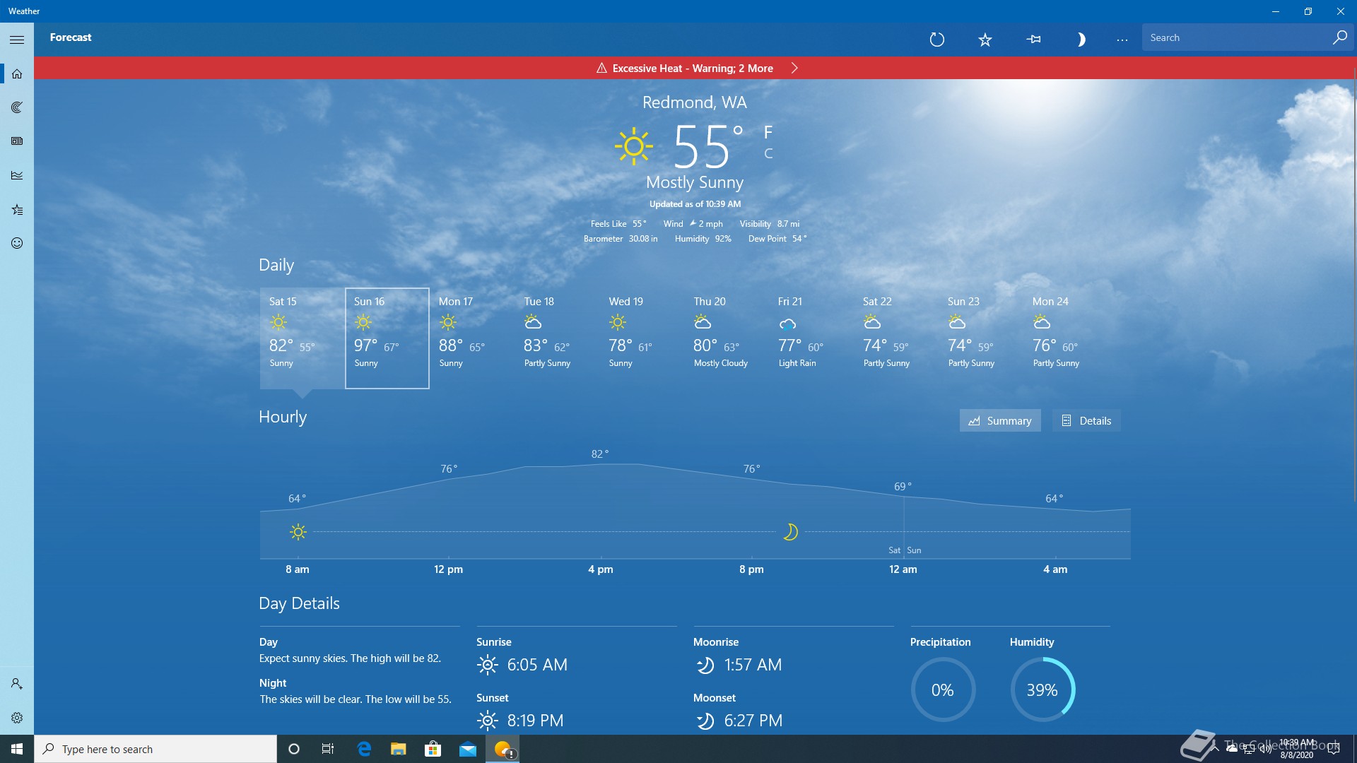
Task: Open the hamburger navigation menu
Action: (x=17, y=40)
